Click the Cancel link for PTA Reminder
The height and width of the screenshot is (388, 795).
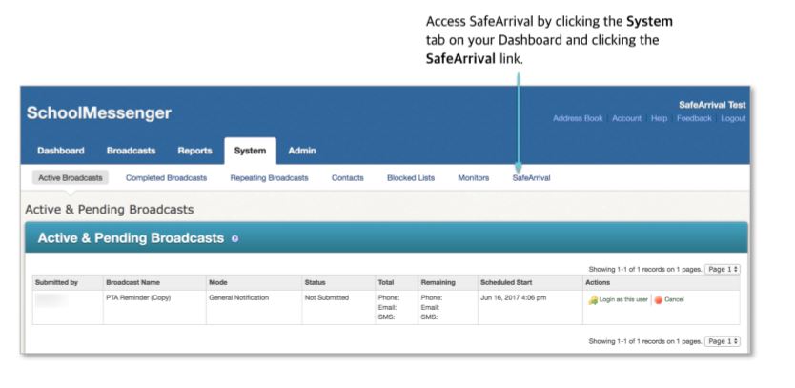[674, 299]
